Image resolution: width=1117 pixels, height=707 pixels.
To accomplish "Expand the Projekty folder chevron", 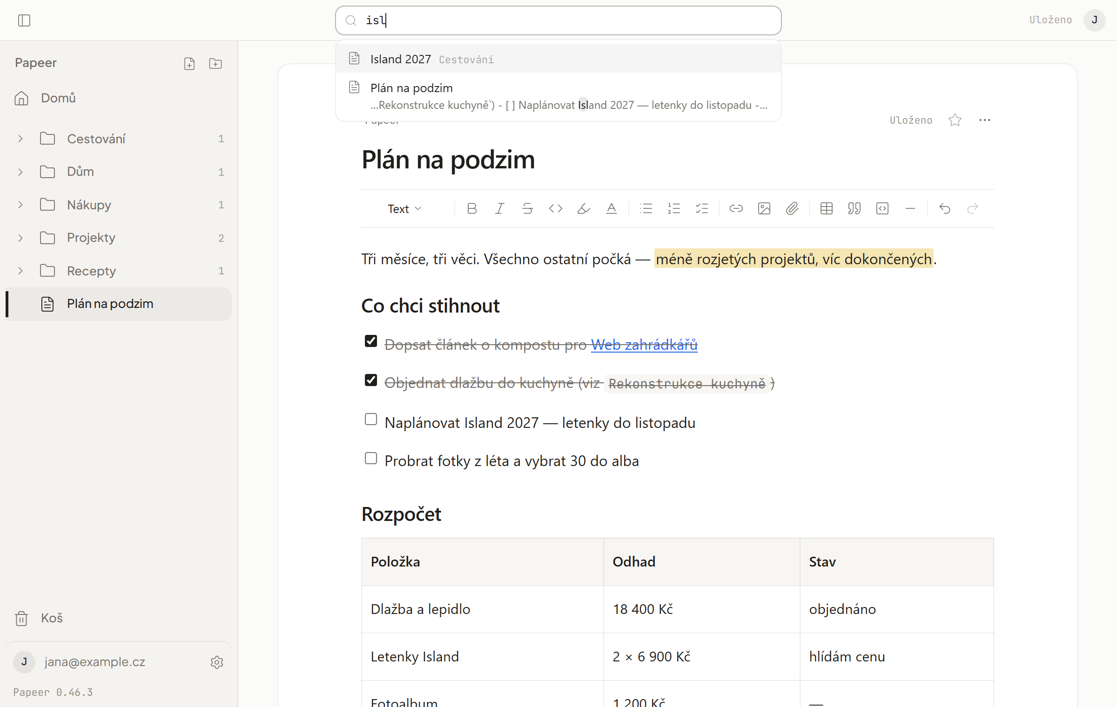I will tap(20, 238).
